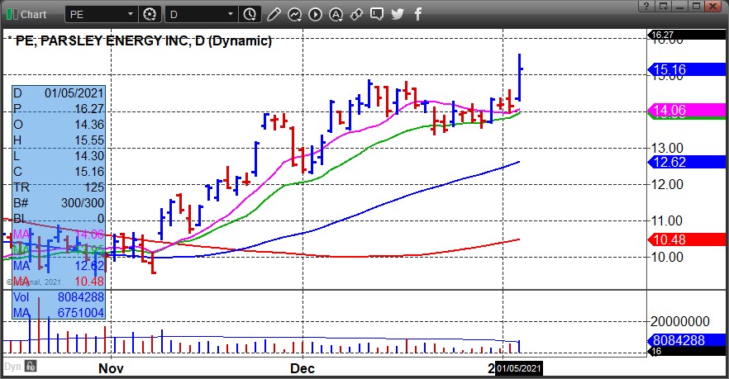Click the Chart title label
Screen dimensions: 729x379
pyautogui.click(x=33, y=14)
